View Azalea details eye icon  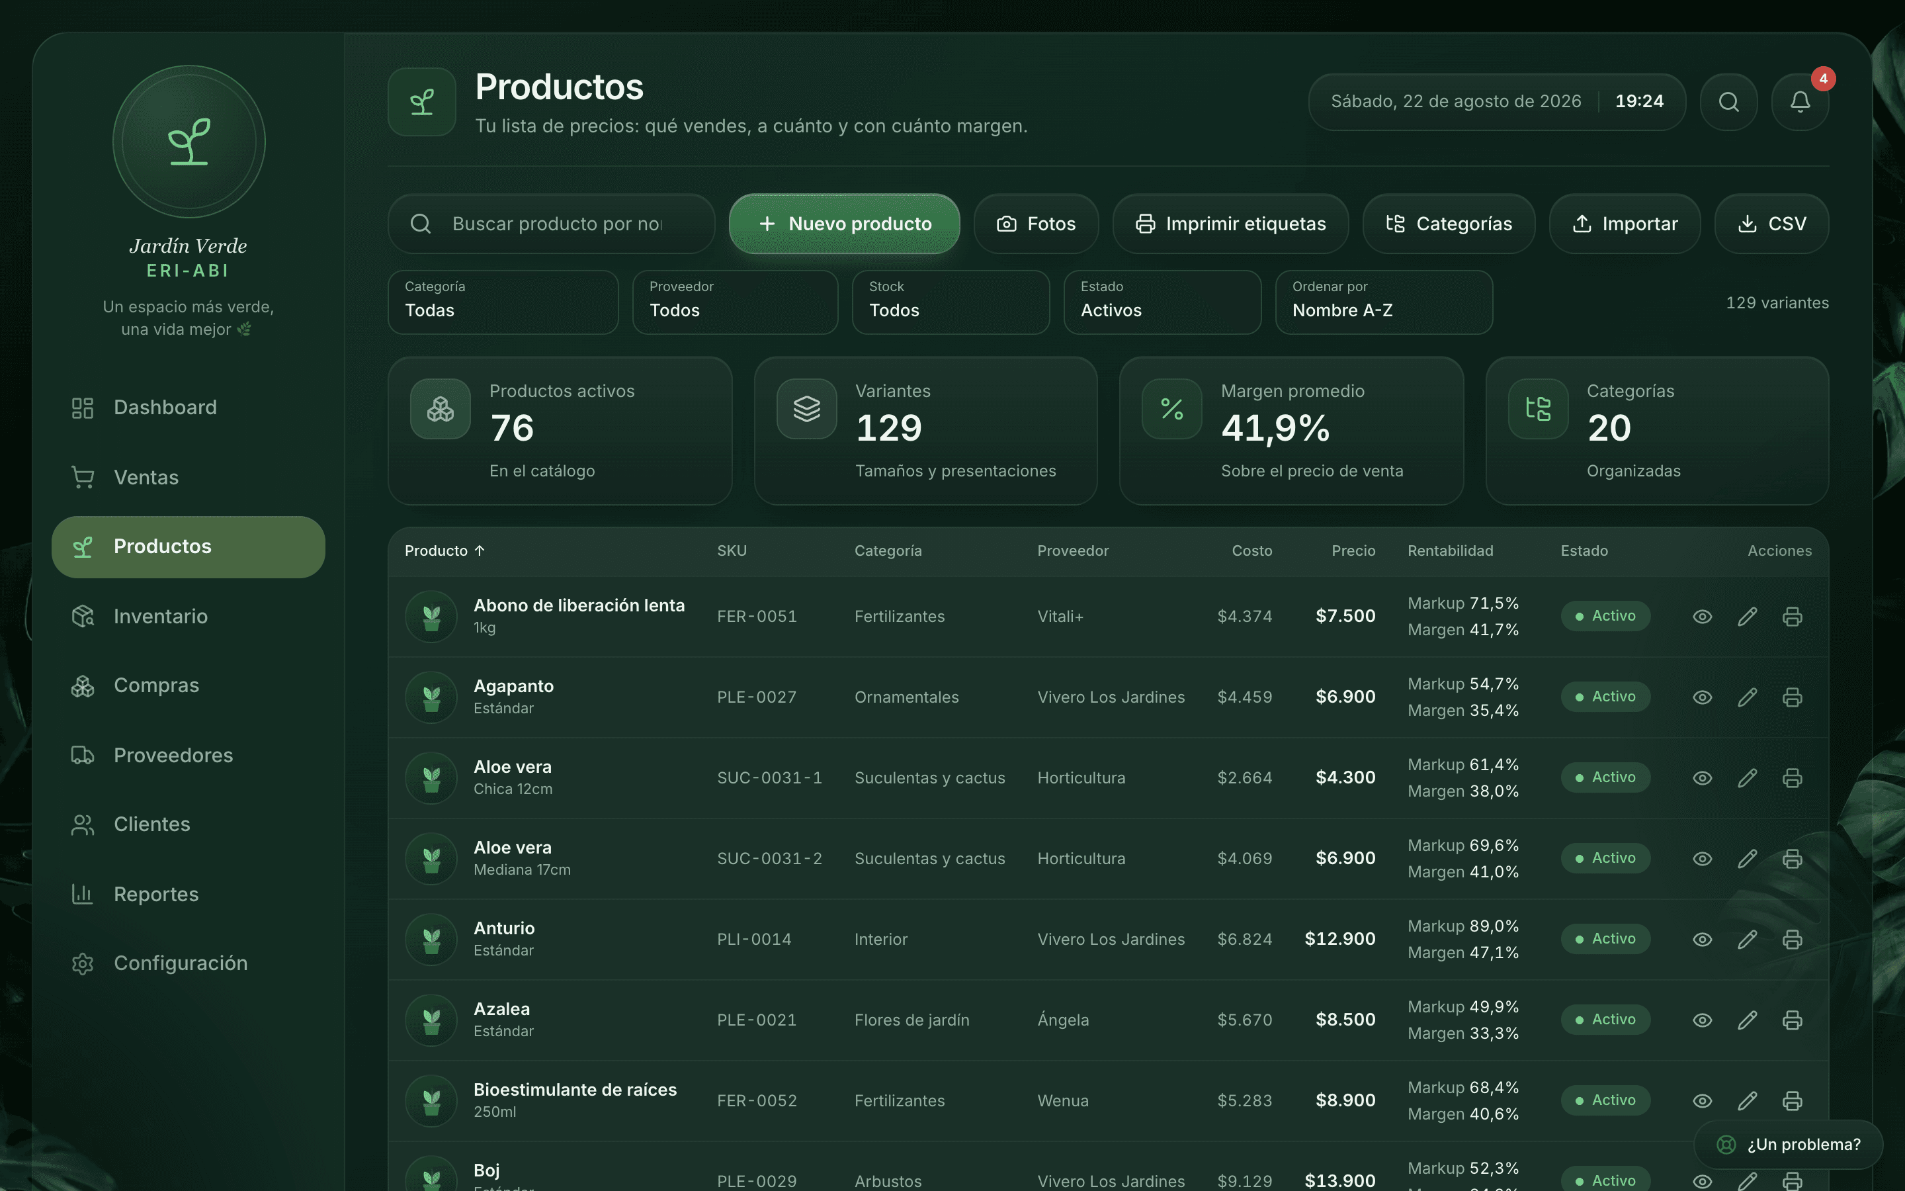[x=1702, y=1020]
